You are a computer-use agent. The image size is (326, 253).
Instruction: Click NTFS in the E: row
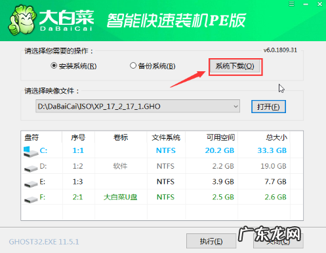point(165,182)
